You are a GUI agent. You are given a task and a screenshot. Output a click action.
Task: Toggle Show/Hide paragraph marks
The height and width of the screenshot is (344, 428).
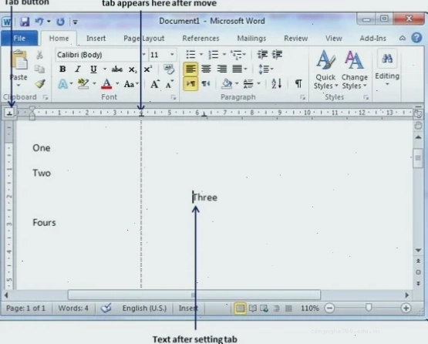point(298,83)
